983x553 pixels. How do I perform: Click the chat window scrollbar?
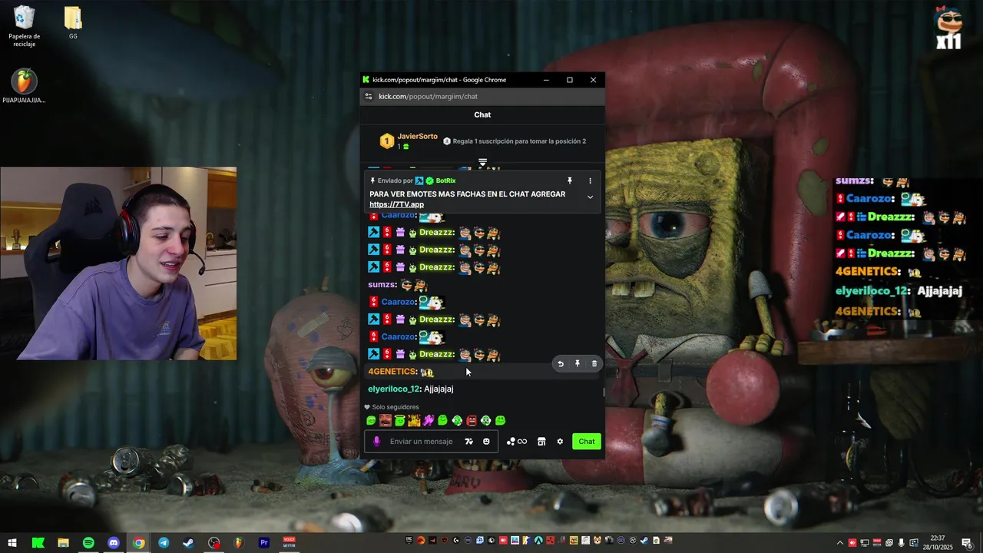[x=603, y=392]
